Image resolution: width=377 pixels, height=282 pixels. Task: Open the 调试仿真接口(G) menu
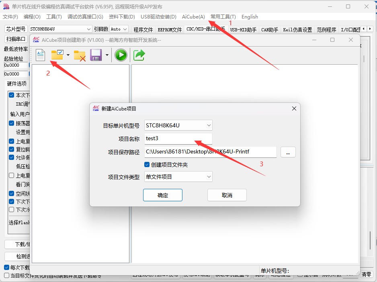[x=85, y=17]
